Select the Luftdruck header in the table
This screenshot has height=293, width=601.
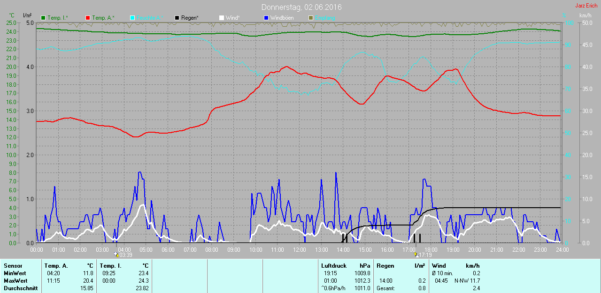tap(334, 266)
